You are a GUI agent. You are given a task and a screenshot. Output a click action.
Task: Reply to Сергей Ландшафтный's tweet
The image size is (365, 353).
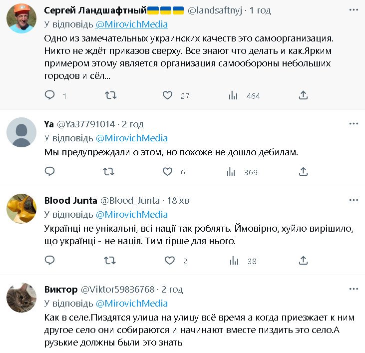(50, 95)
